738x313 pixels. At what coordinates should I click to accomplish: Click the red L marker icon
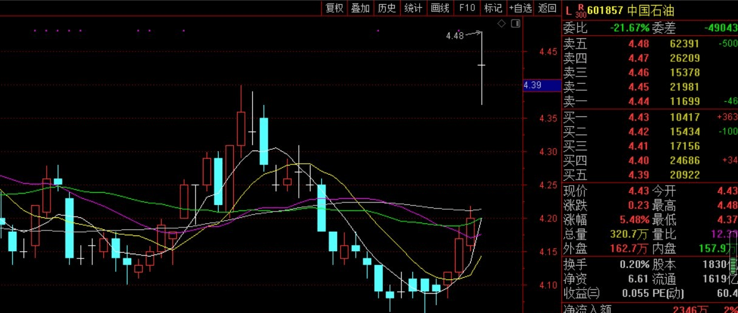tap(568, 10)
